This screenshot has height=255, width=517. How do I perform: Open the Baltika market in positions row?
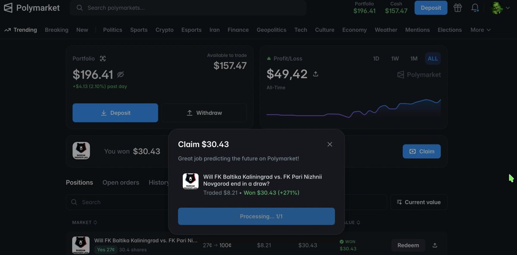(x=146, y=240)
